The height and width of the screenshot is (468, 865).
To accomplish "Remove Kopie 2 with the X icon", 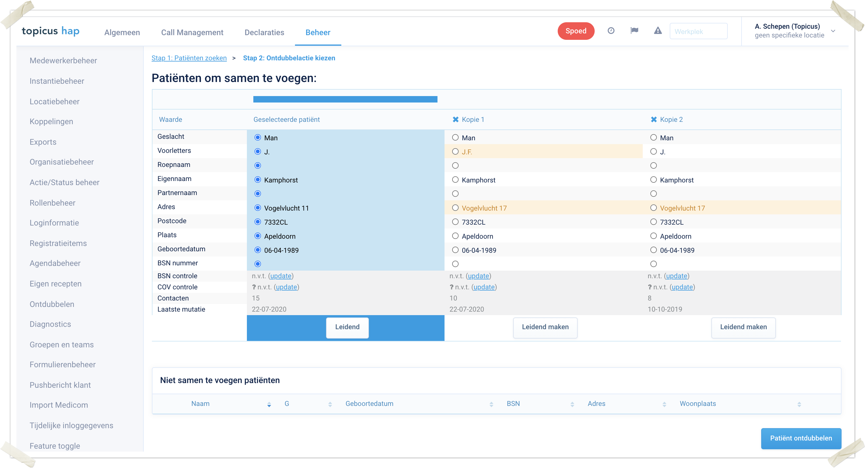I will [x=654, y=119].
